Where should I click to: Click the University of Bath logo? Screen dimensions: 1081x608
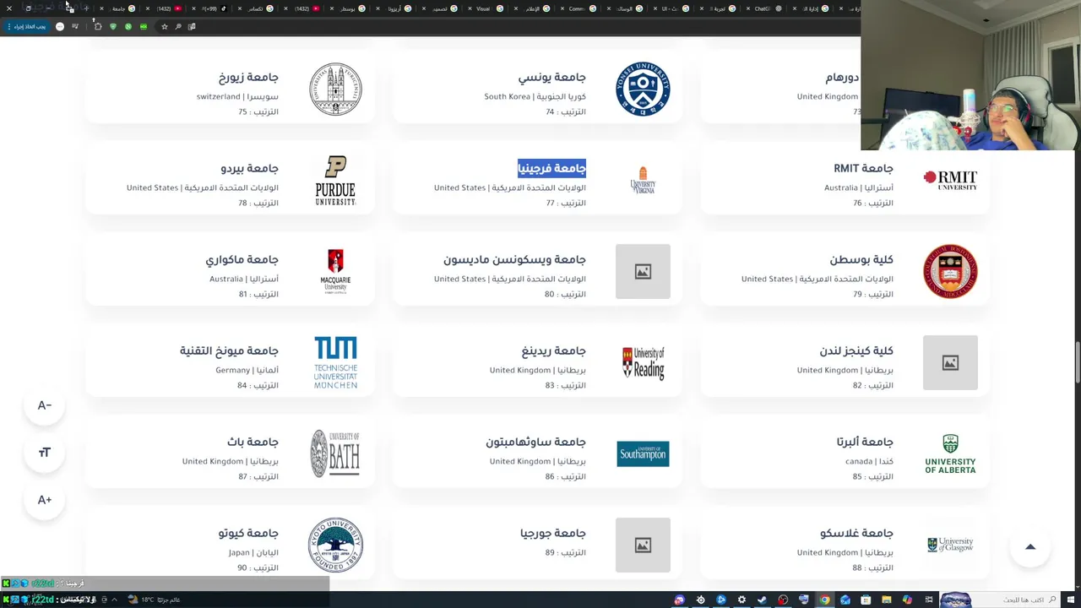335,453
